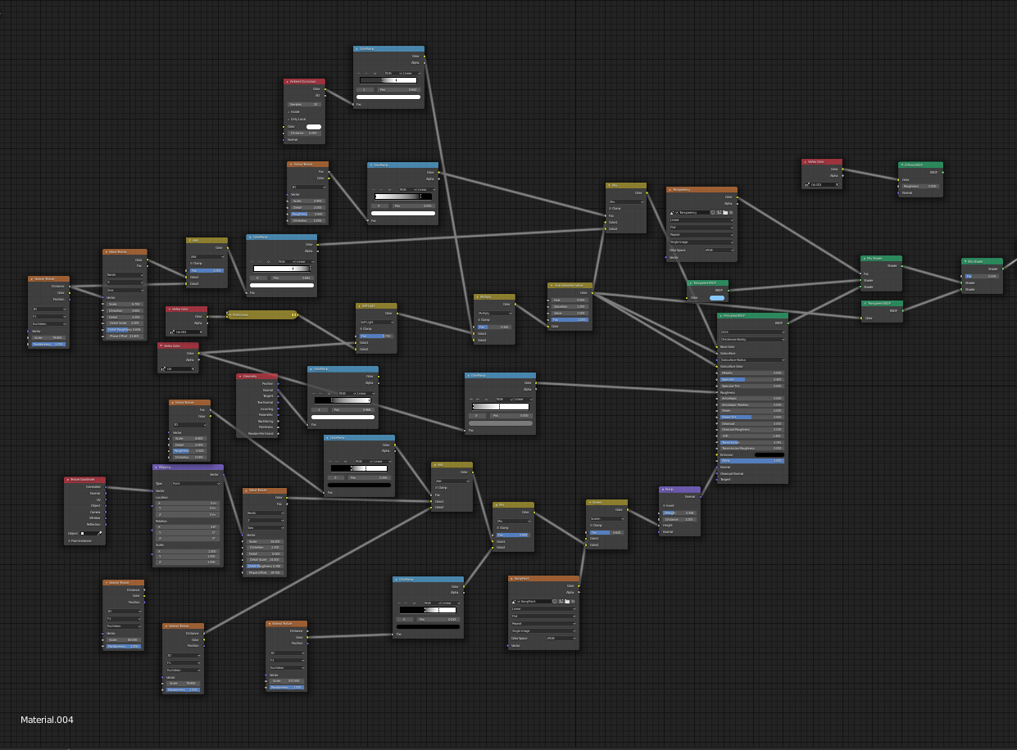Click eyedropper in Texture Coordinate Object field
The width and height of the screenshot is (1017, 750).
coord(99,534)
